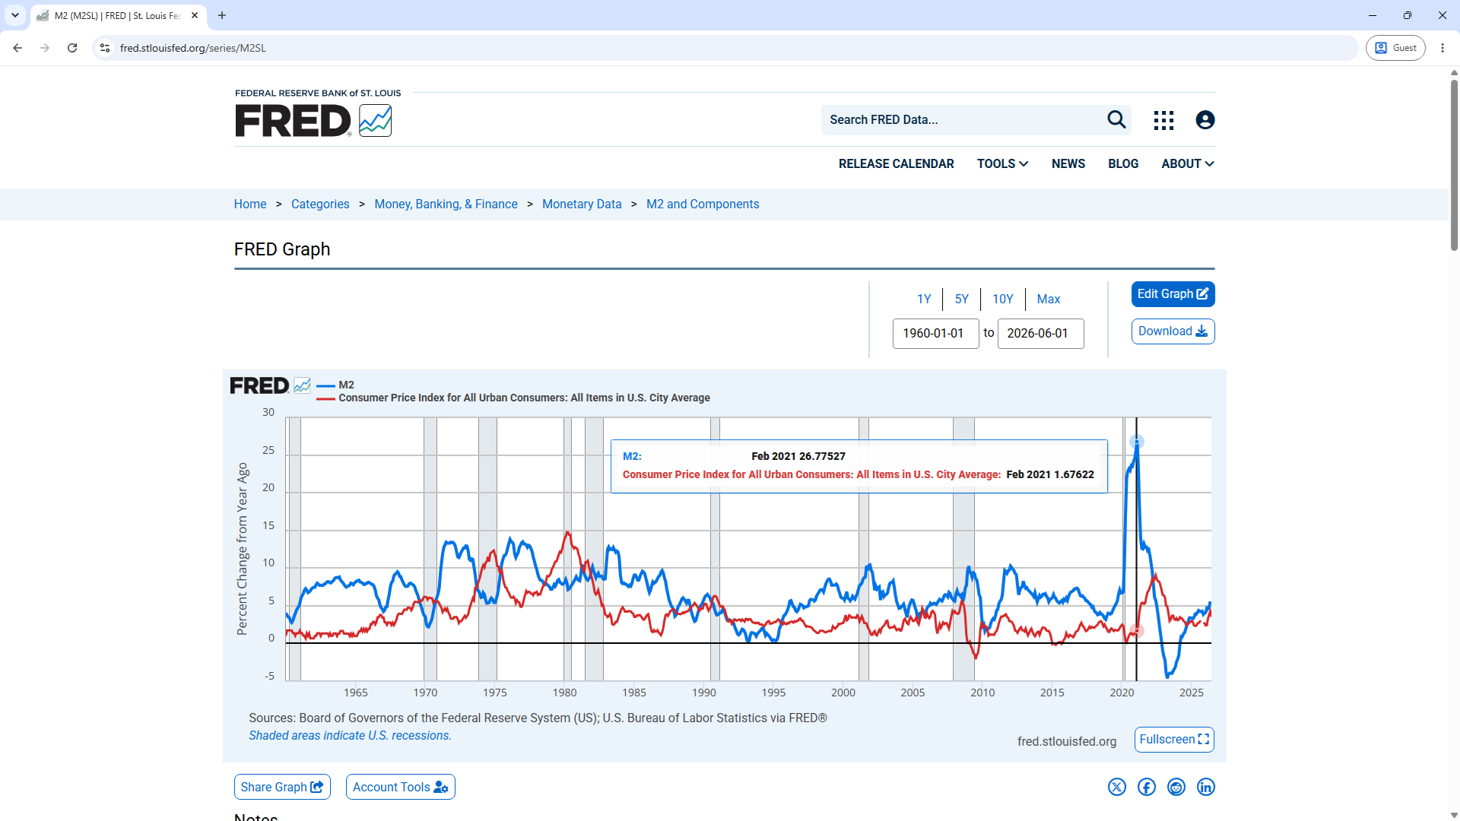Set range to 1Y
The image size is (1460, 821).
[x=924, y=299]
